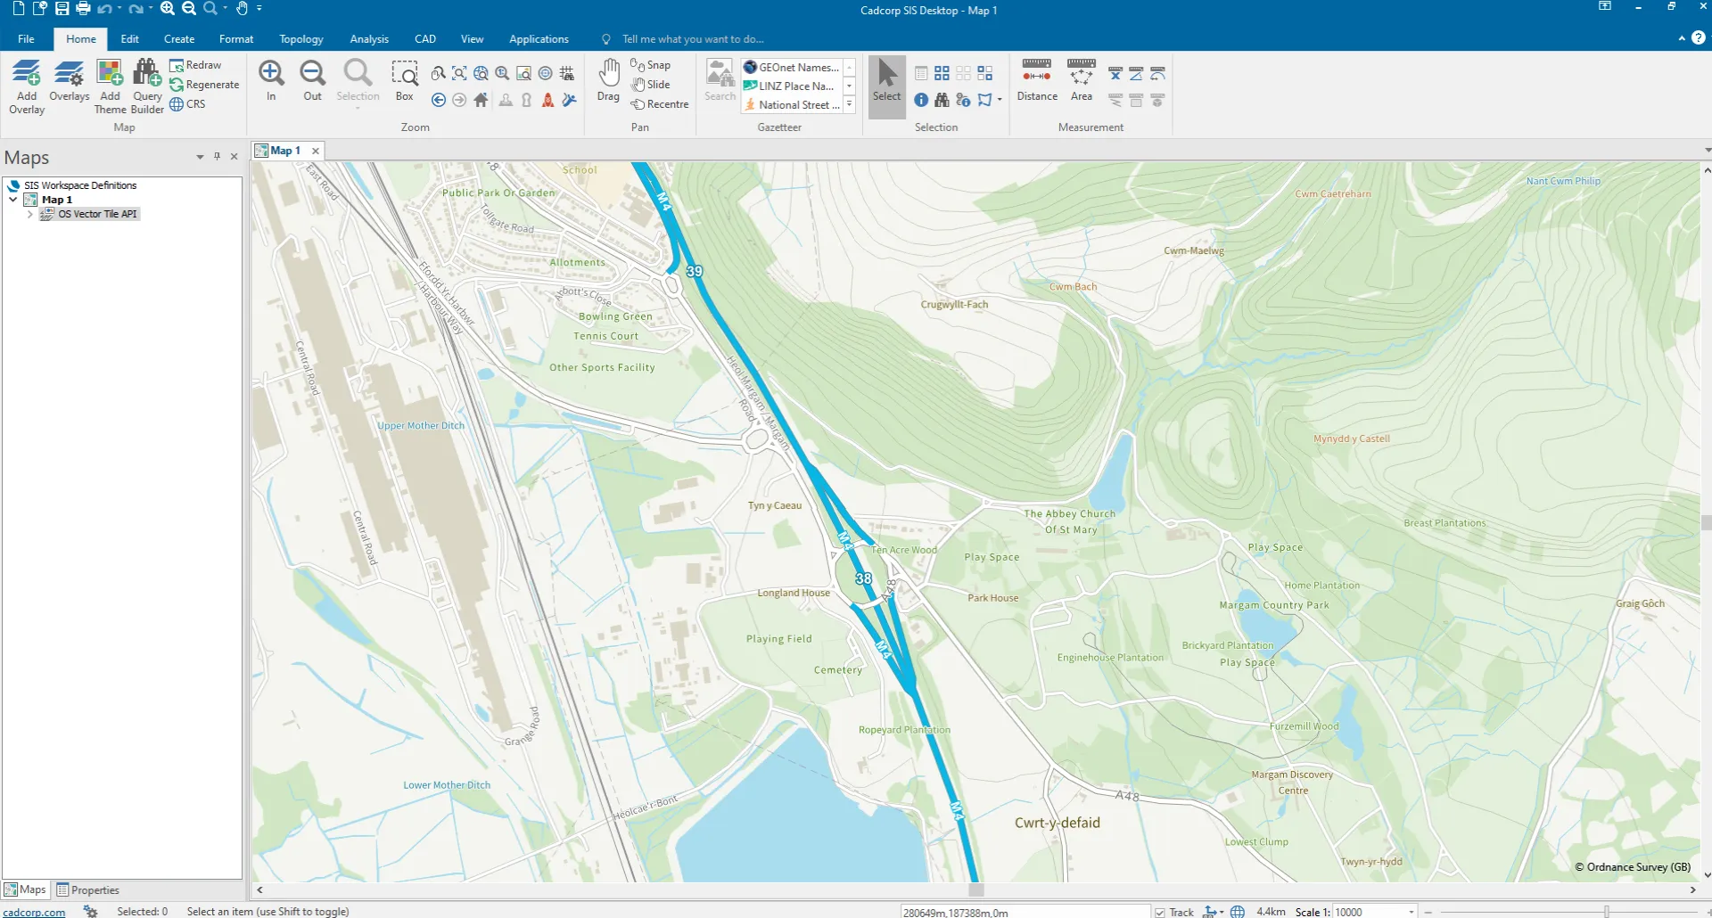This screenshot has height=918, width=1712.
Task: Click the clear measurements X icon
Action: pyautogui.click(x=1115, y=73)
